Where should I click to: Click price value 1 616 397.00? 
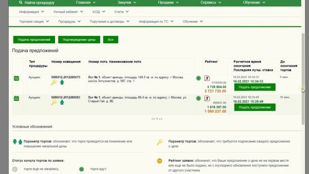217,107
